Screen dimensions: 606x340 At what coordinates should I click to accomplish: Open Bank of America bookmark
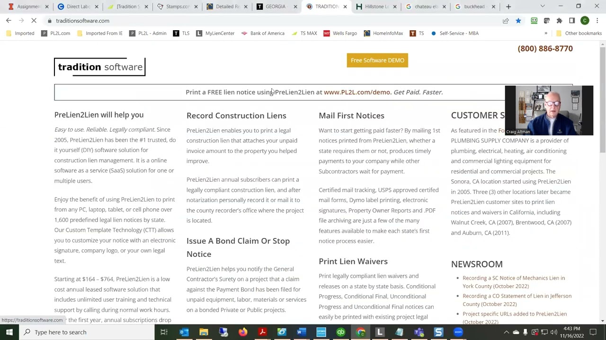263,34
